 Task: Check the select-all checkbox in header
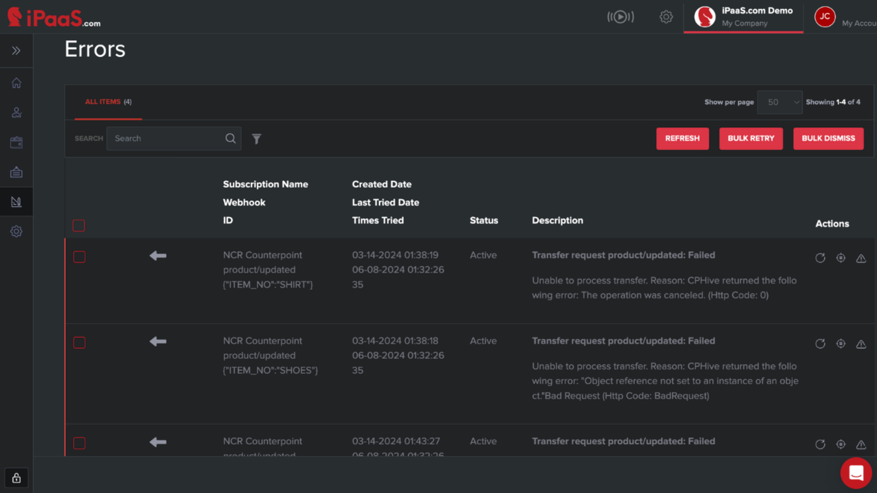[x=79, y=226]
